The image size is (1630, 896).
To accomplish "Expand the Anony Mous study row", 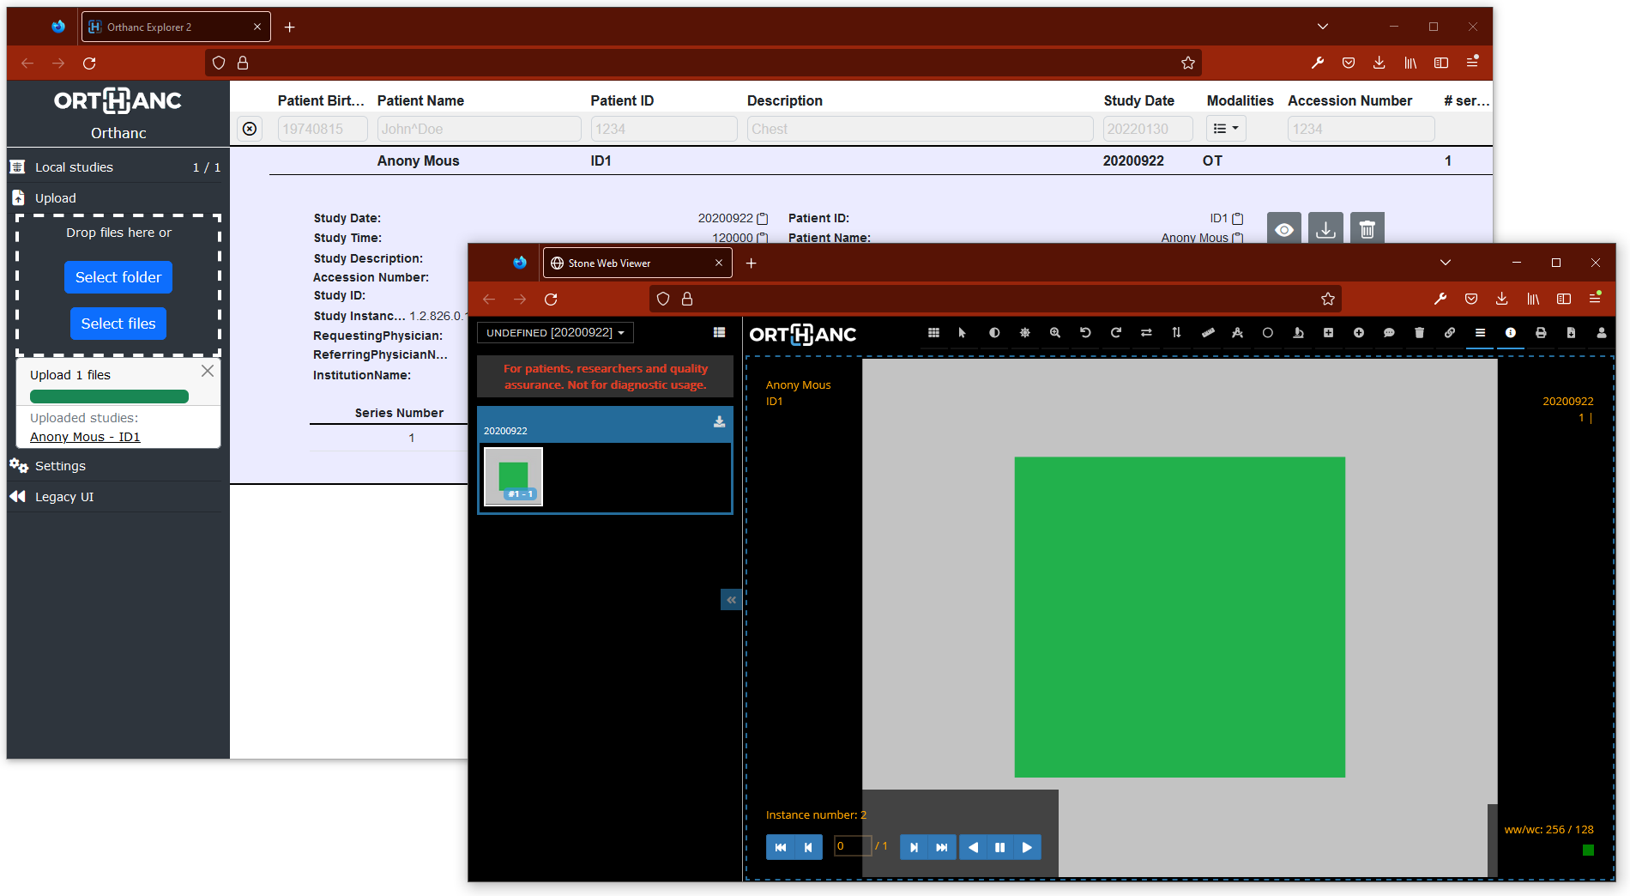I will 880,160.
